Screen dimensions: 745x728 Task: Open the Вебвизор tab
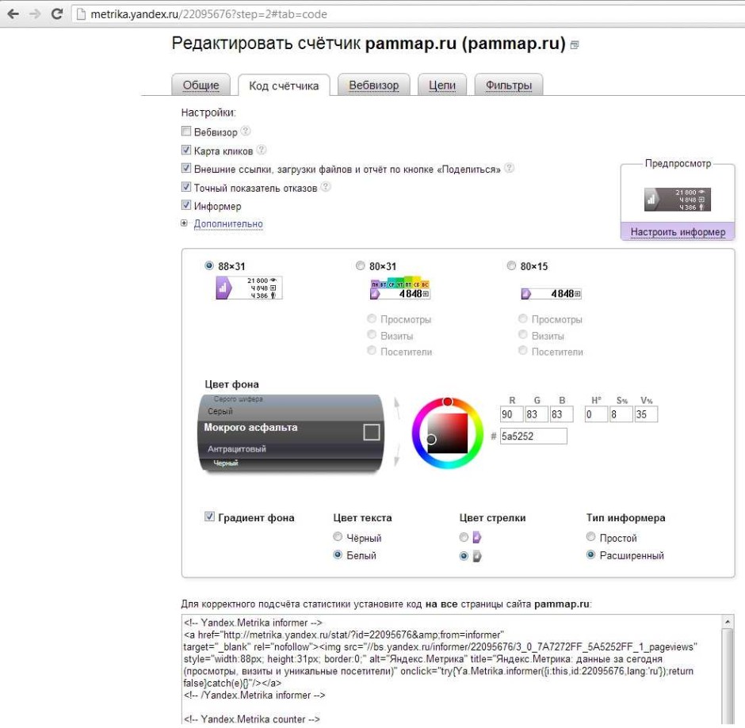tap(373, 85)
